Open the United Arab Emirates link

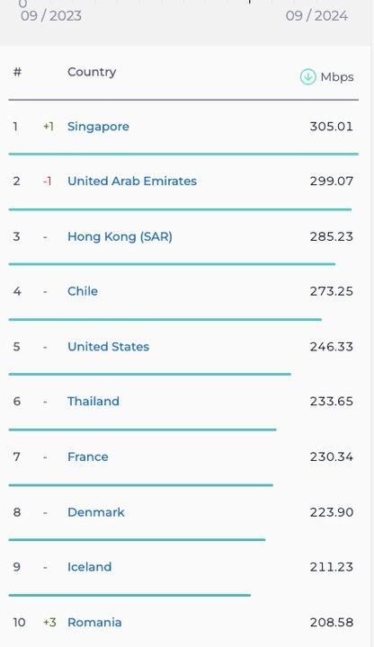(x=132, y=182)
